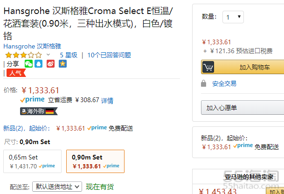Click the three-star rating stars
284x194 pixels.
(x=23, y=55)
